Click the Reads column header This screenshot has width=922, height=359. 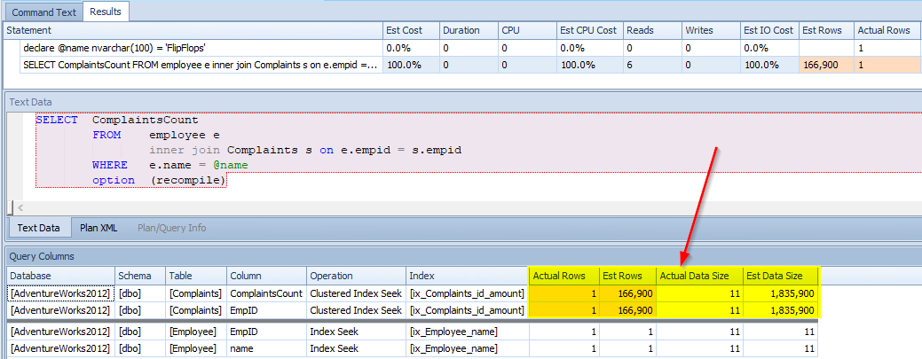640,30
